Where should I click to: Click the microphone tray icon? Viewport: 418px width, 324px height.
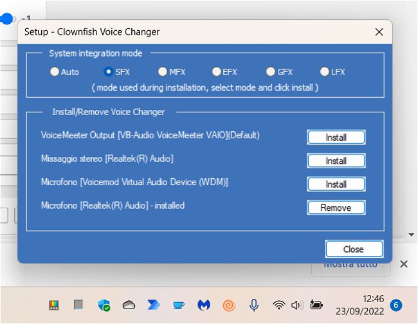[x=254, y=305]
